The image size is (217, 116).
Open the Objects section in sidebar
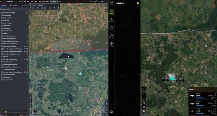pyautogui.click(x=111, y=20)
